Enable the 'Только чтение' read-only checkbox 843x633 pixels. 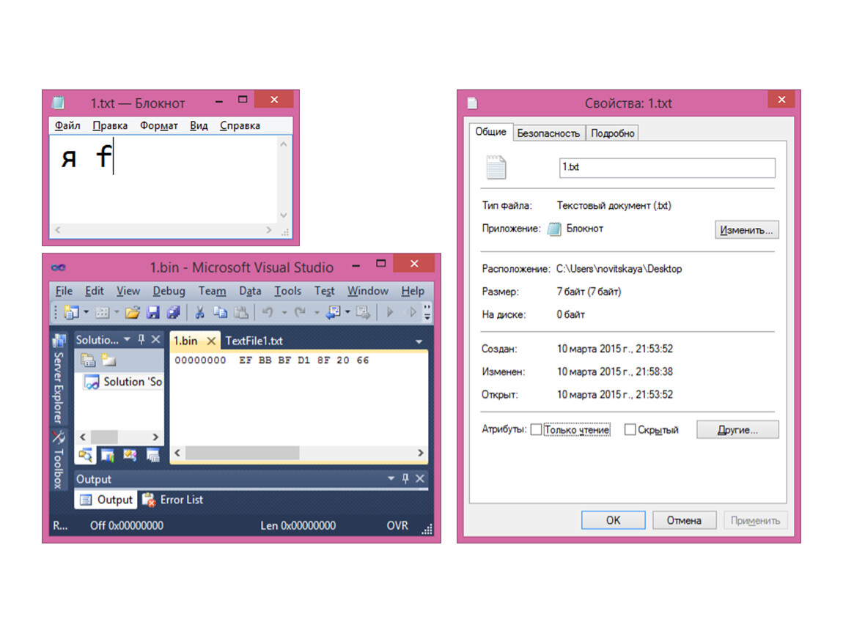click(536, 430)
